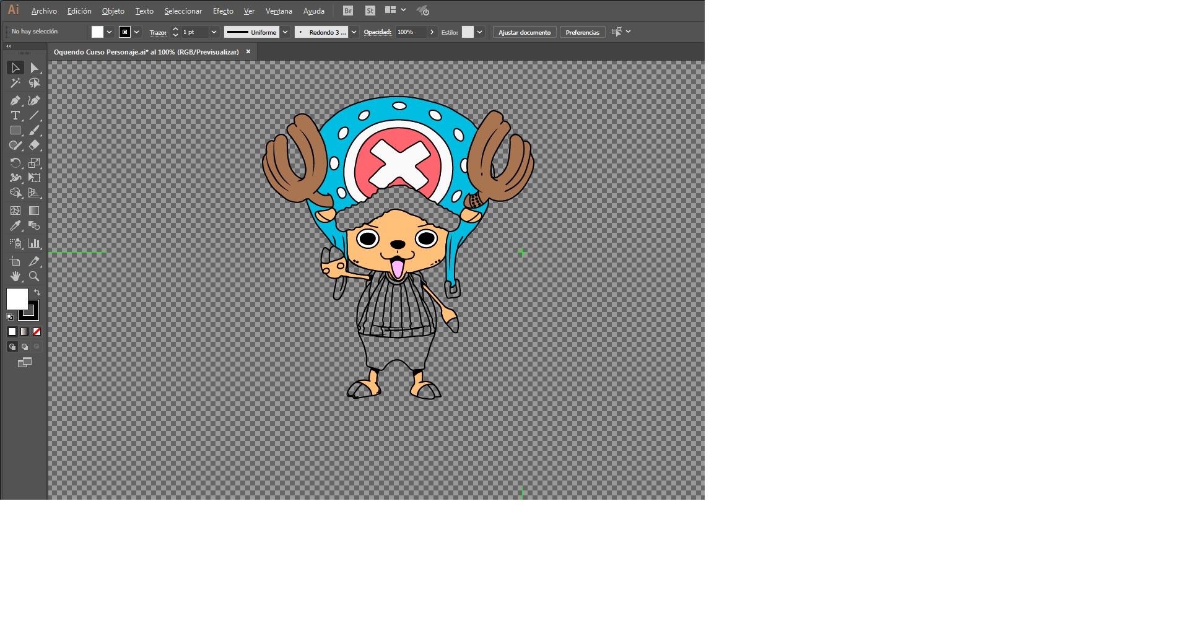This screenshot has width=1189, height=644.
Task: Click the Preferencias button
Action: click(583, 32)
